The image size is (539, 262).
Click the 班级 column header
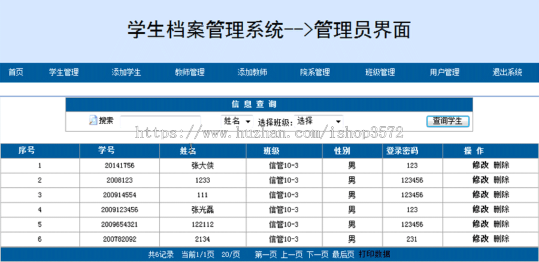pos(271,151)
